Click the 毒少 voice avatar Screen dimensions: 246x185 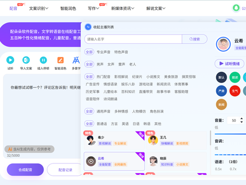(x=91, y=140)
